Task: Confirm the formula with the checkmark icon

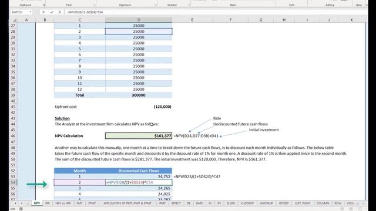Action: pos(52,12)
